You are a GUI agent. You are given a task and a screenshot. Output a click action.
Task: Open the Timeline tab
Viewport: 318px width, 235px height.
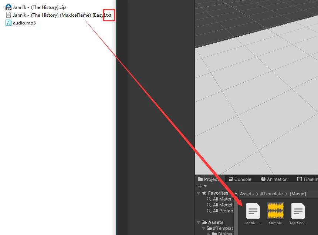[x=307, y=179]
